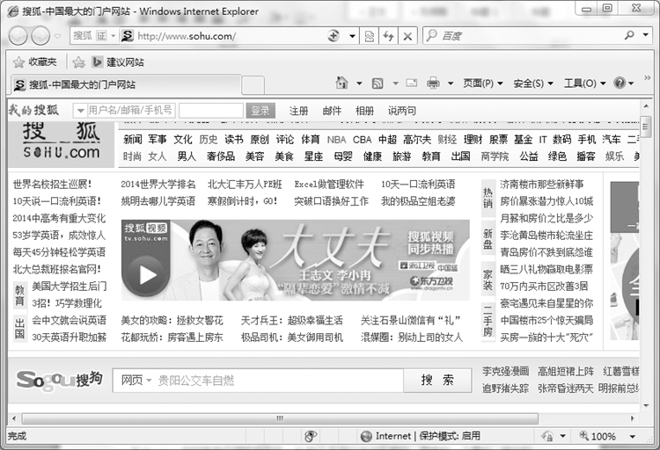Screen dimensions: 660x450
Task: Click the Read Mail icon
Action: pyautogui.click(x=411, y=83)
